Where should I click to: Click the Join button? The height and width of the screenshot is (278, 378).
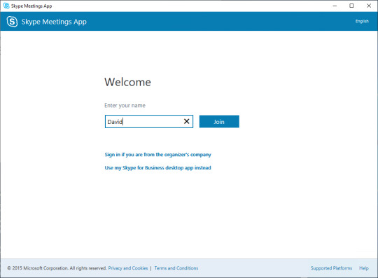(219, 122)
